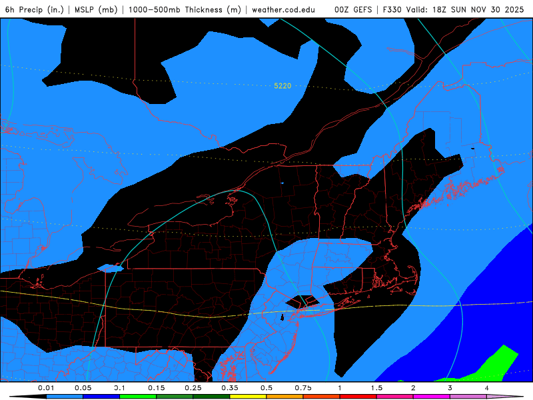Click the dark blue 0.05 colorbar swatch
533x400 pixels.
point(101,397)
